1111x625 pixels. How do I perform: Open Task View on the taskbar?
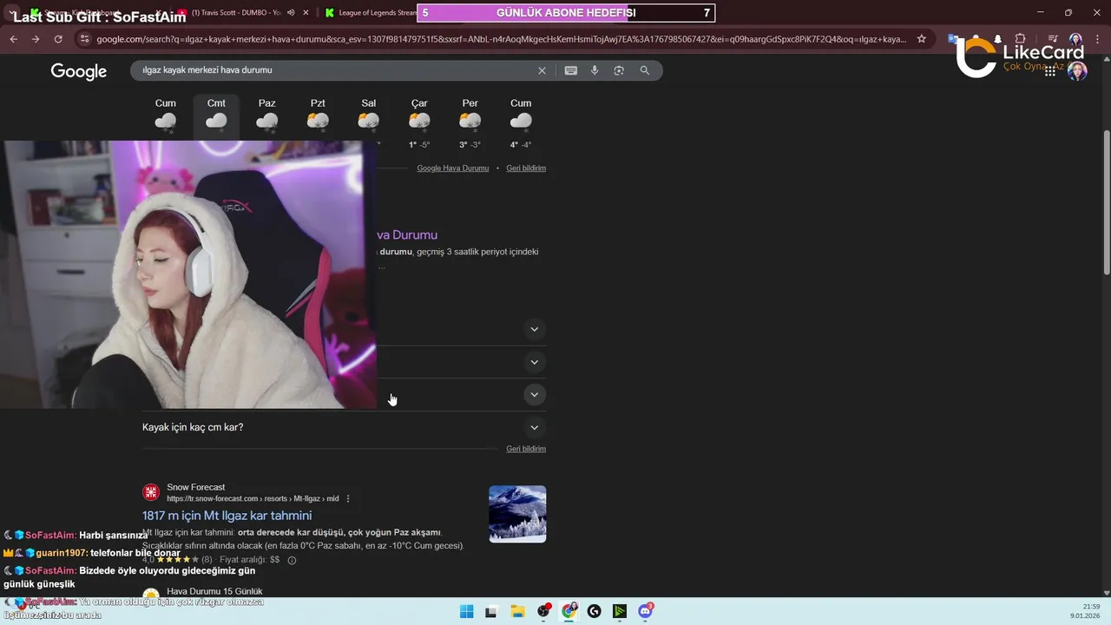point(491,611)
